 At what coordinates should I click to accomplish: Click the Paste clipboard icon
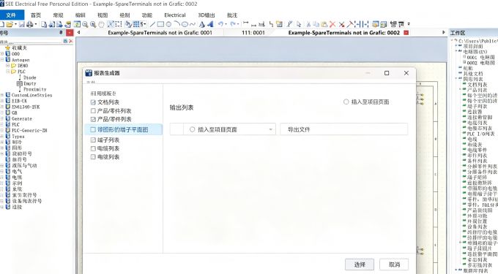click(324, 24)
